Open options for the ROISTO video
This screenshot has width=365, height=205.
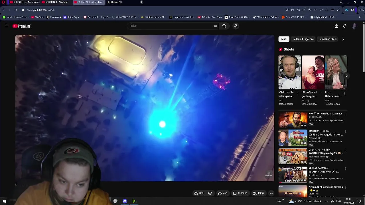pyautogui.click(x=346, y=132)
